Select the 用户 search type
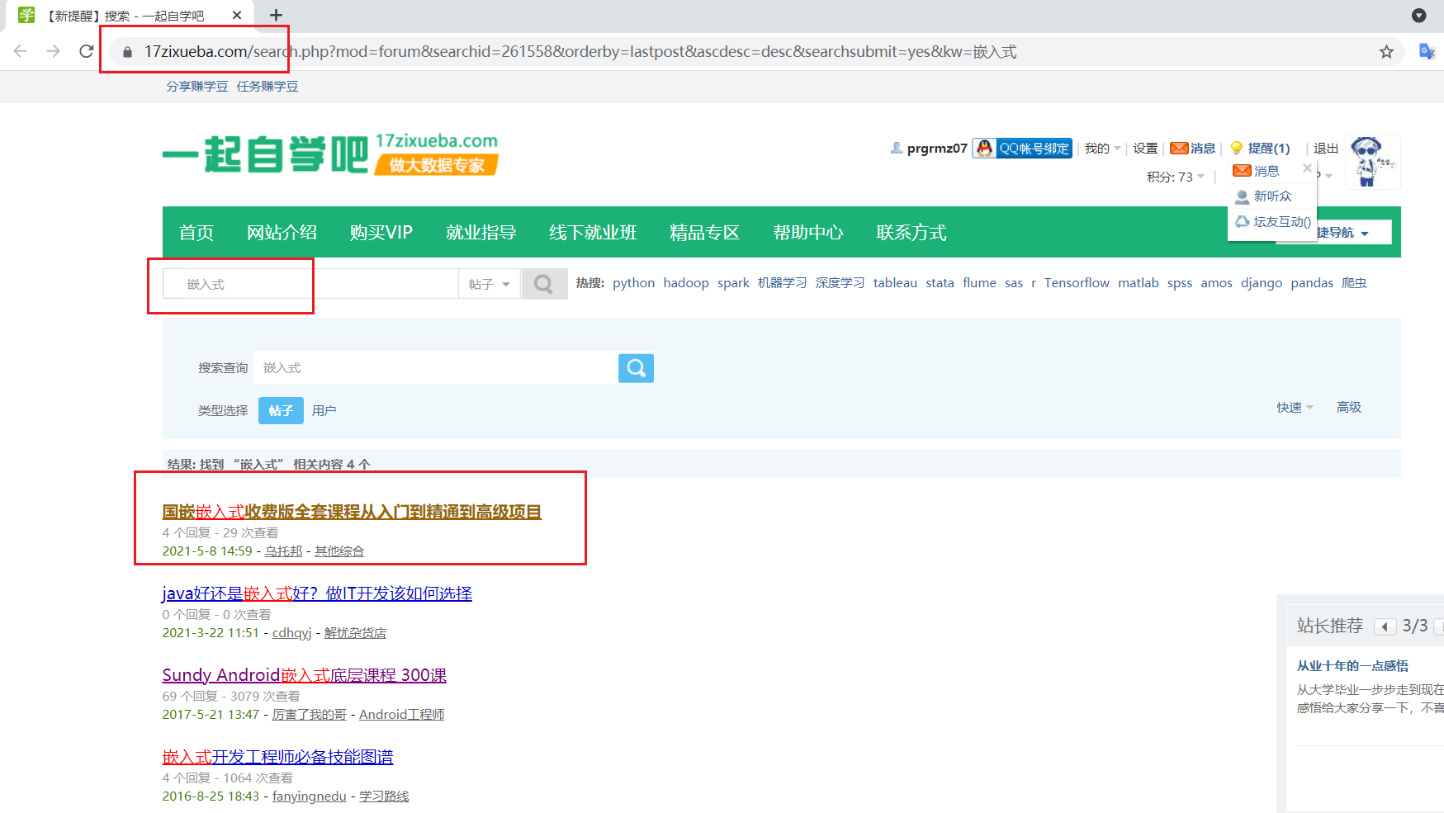Viewport: 1444px width, 813px height. click(324, 410)
